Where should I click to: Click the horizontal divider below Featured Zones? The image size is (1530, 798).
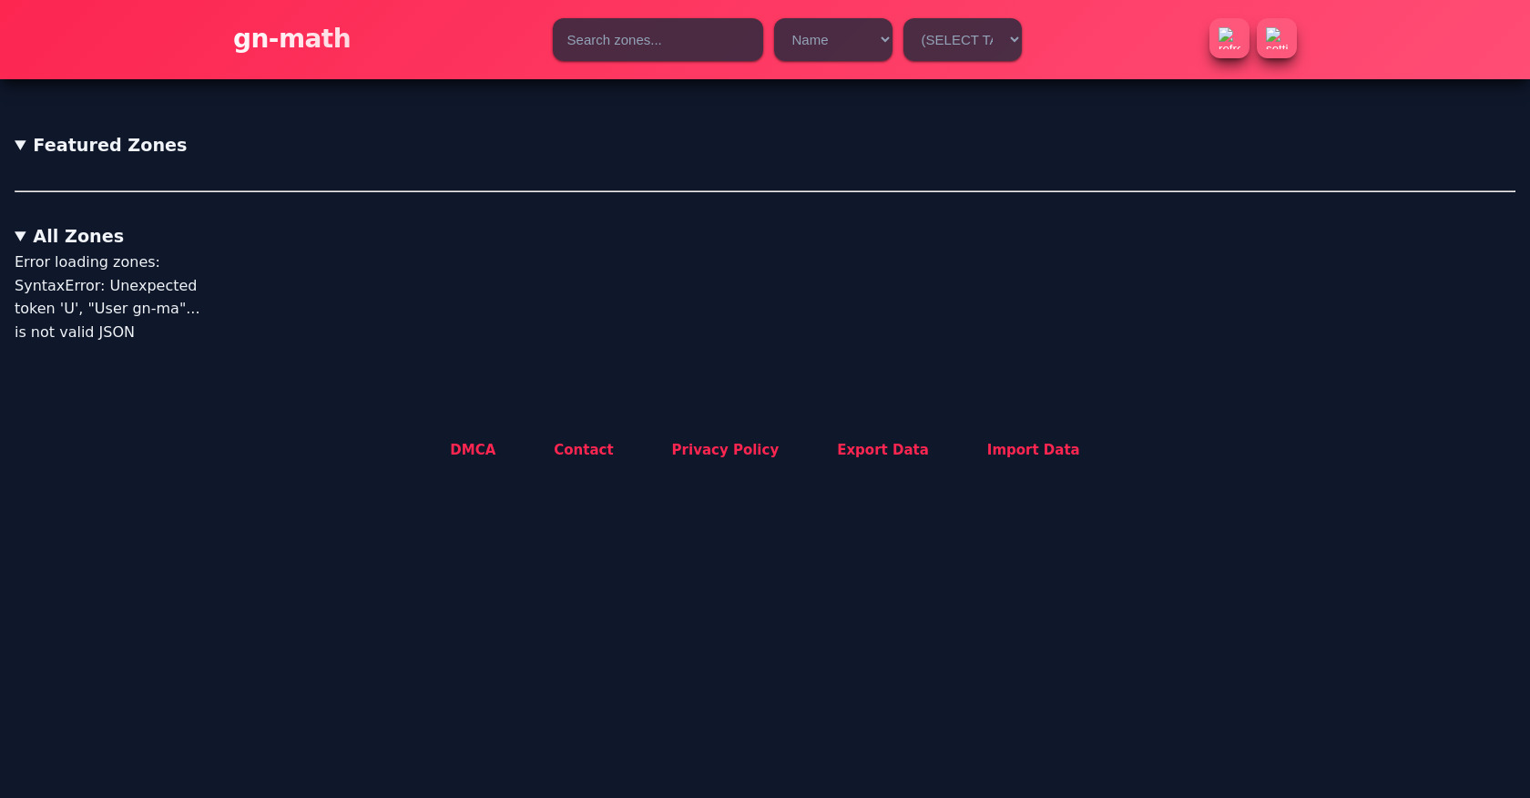(765, 191)
